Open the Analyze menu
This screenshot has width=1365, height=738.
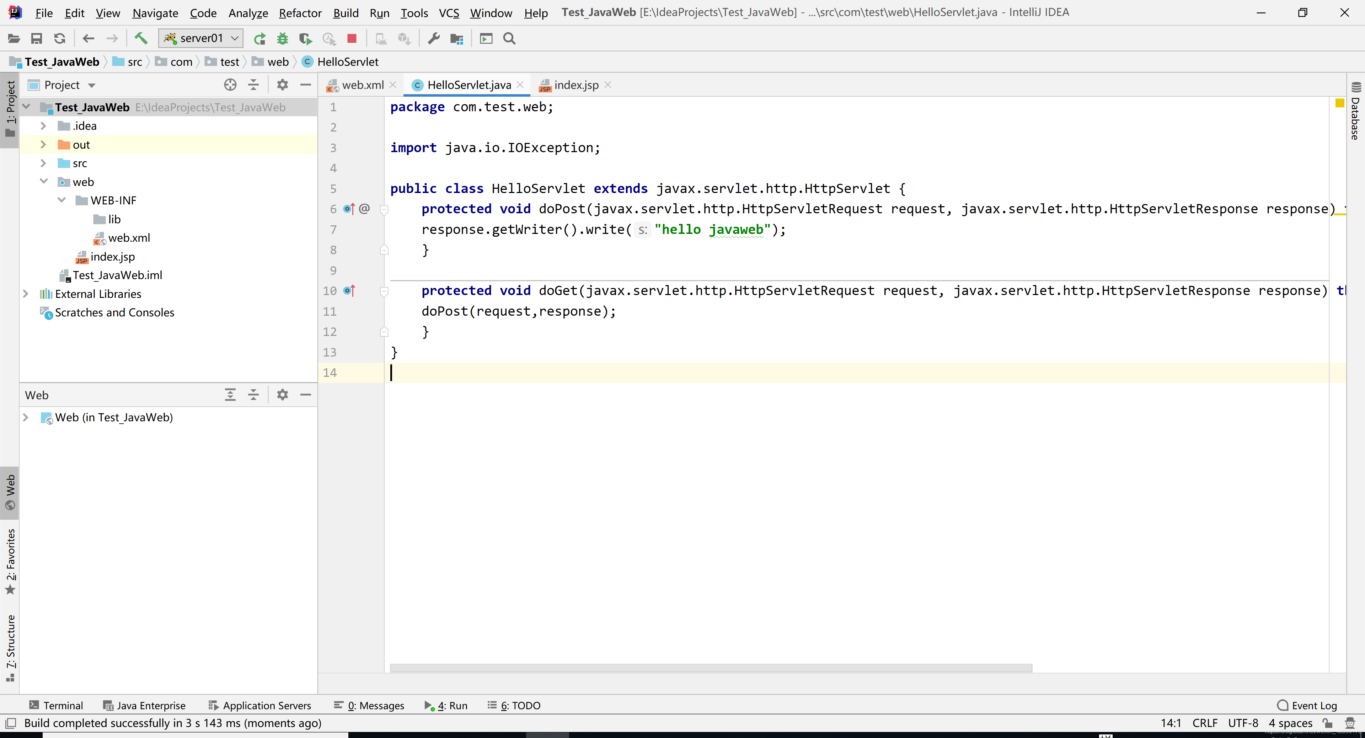(248, 13)
